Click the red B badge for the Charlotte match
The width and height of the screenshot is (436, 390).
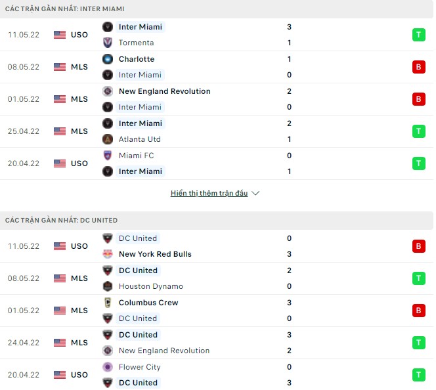click(418, 67)
